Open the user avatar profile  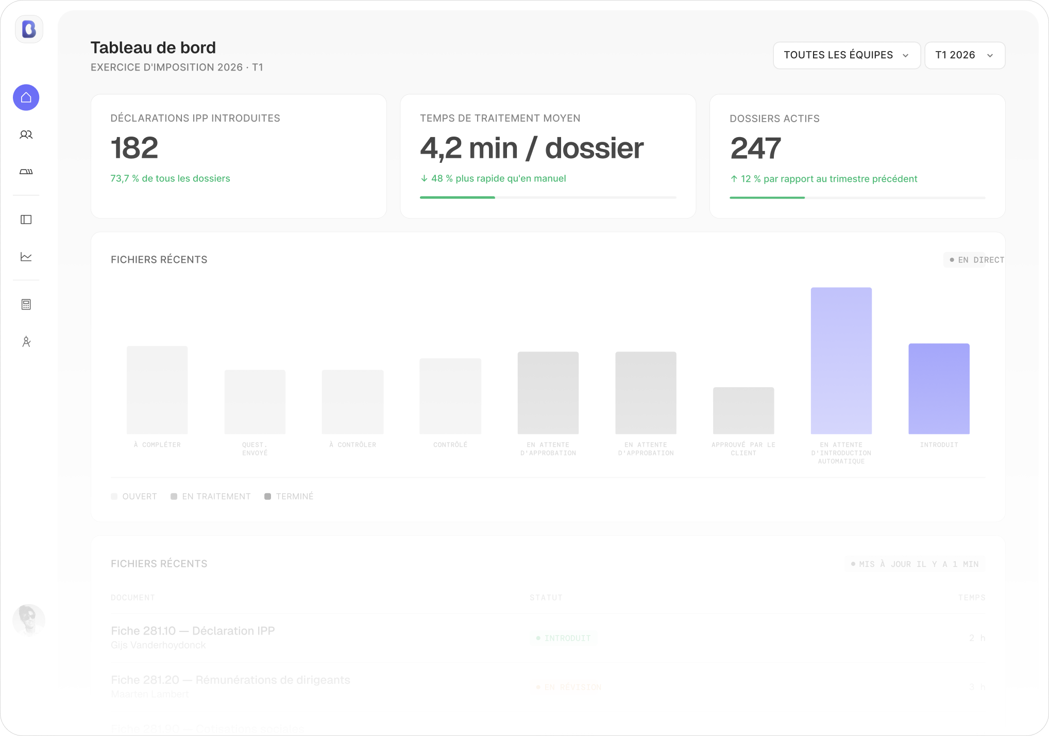click(x=29, y=620)
